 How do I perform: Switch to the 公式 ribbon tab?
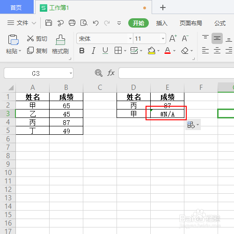pos(220,23)
